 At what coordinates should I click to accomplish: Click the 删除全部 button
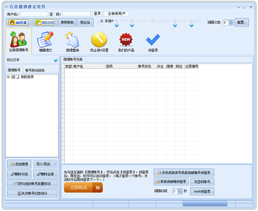click(x=45, y=174)
